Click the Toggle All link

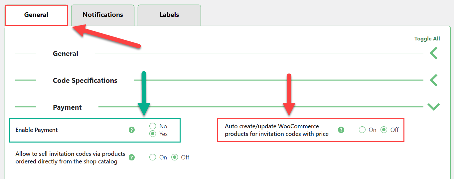[427, 39]
